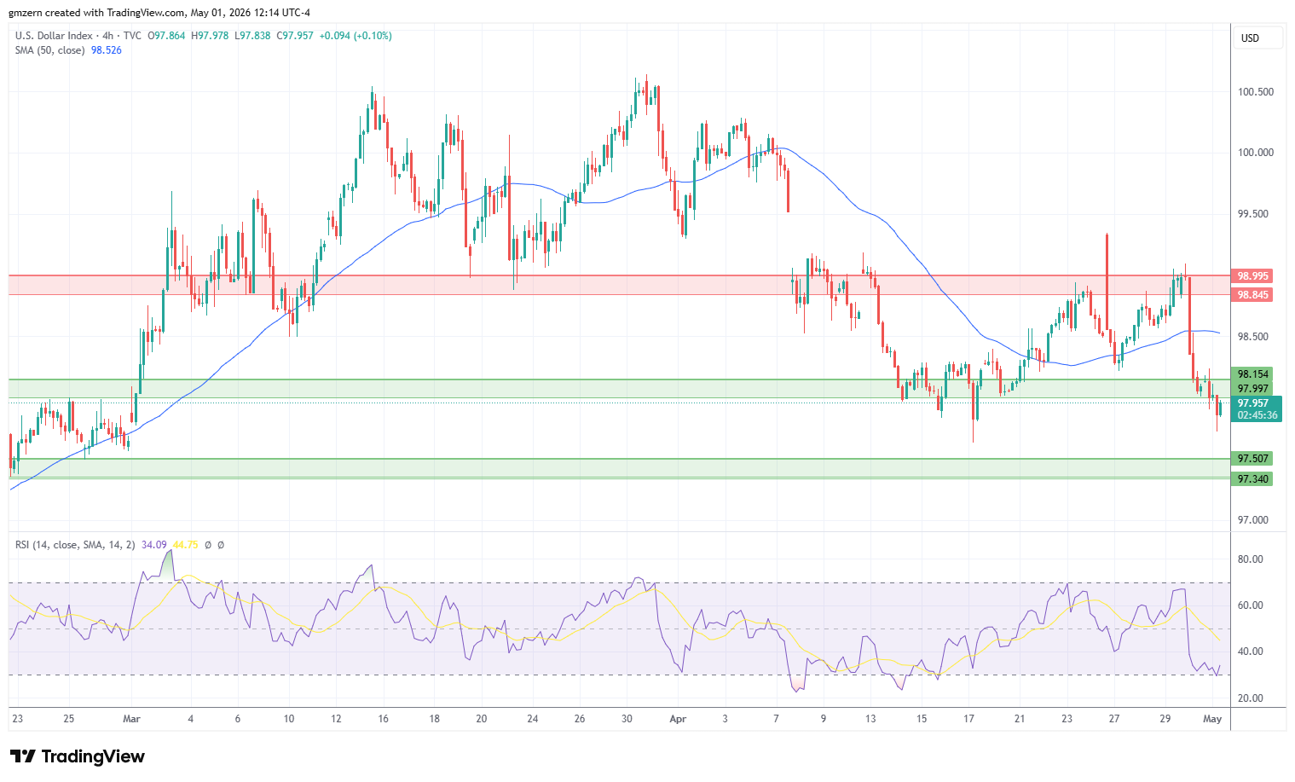Click the high value H97.978 in header
The height and width of the screenshot is (782, 1295).
[x=210, y=36]
